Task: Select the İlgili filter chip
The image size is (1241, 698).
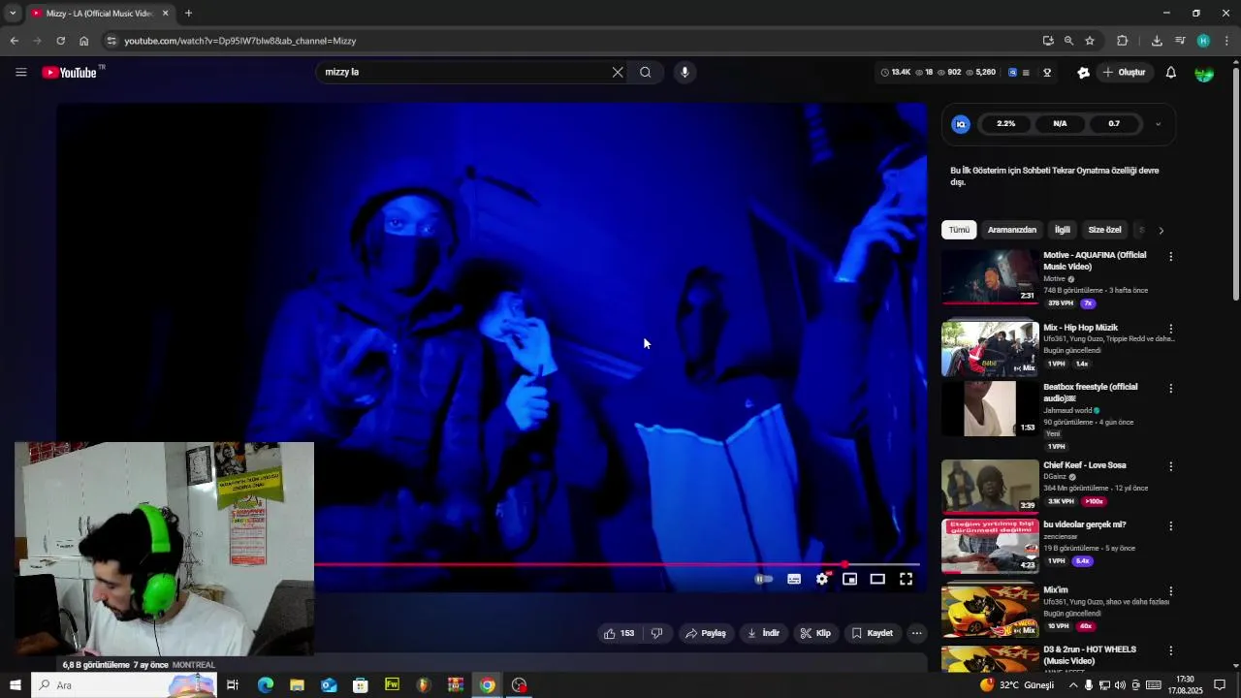Action: (x=1063, y=230)
